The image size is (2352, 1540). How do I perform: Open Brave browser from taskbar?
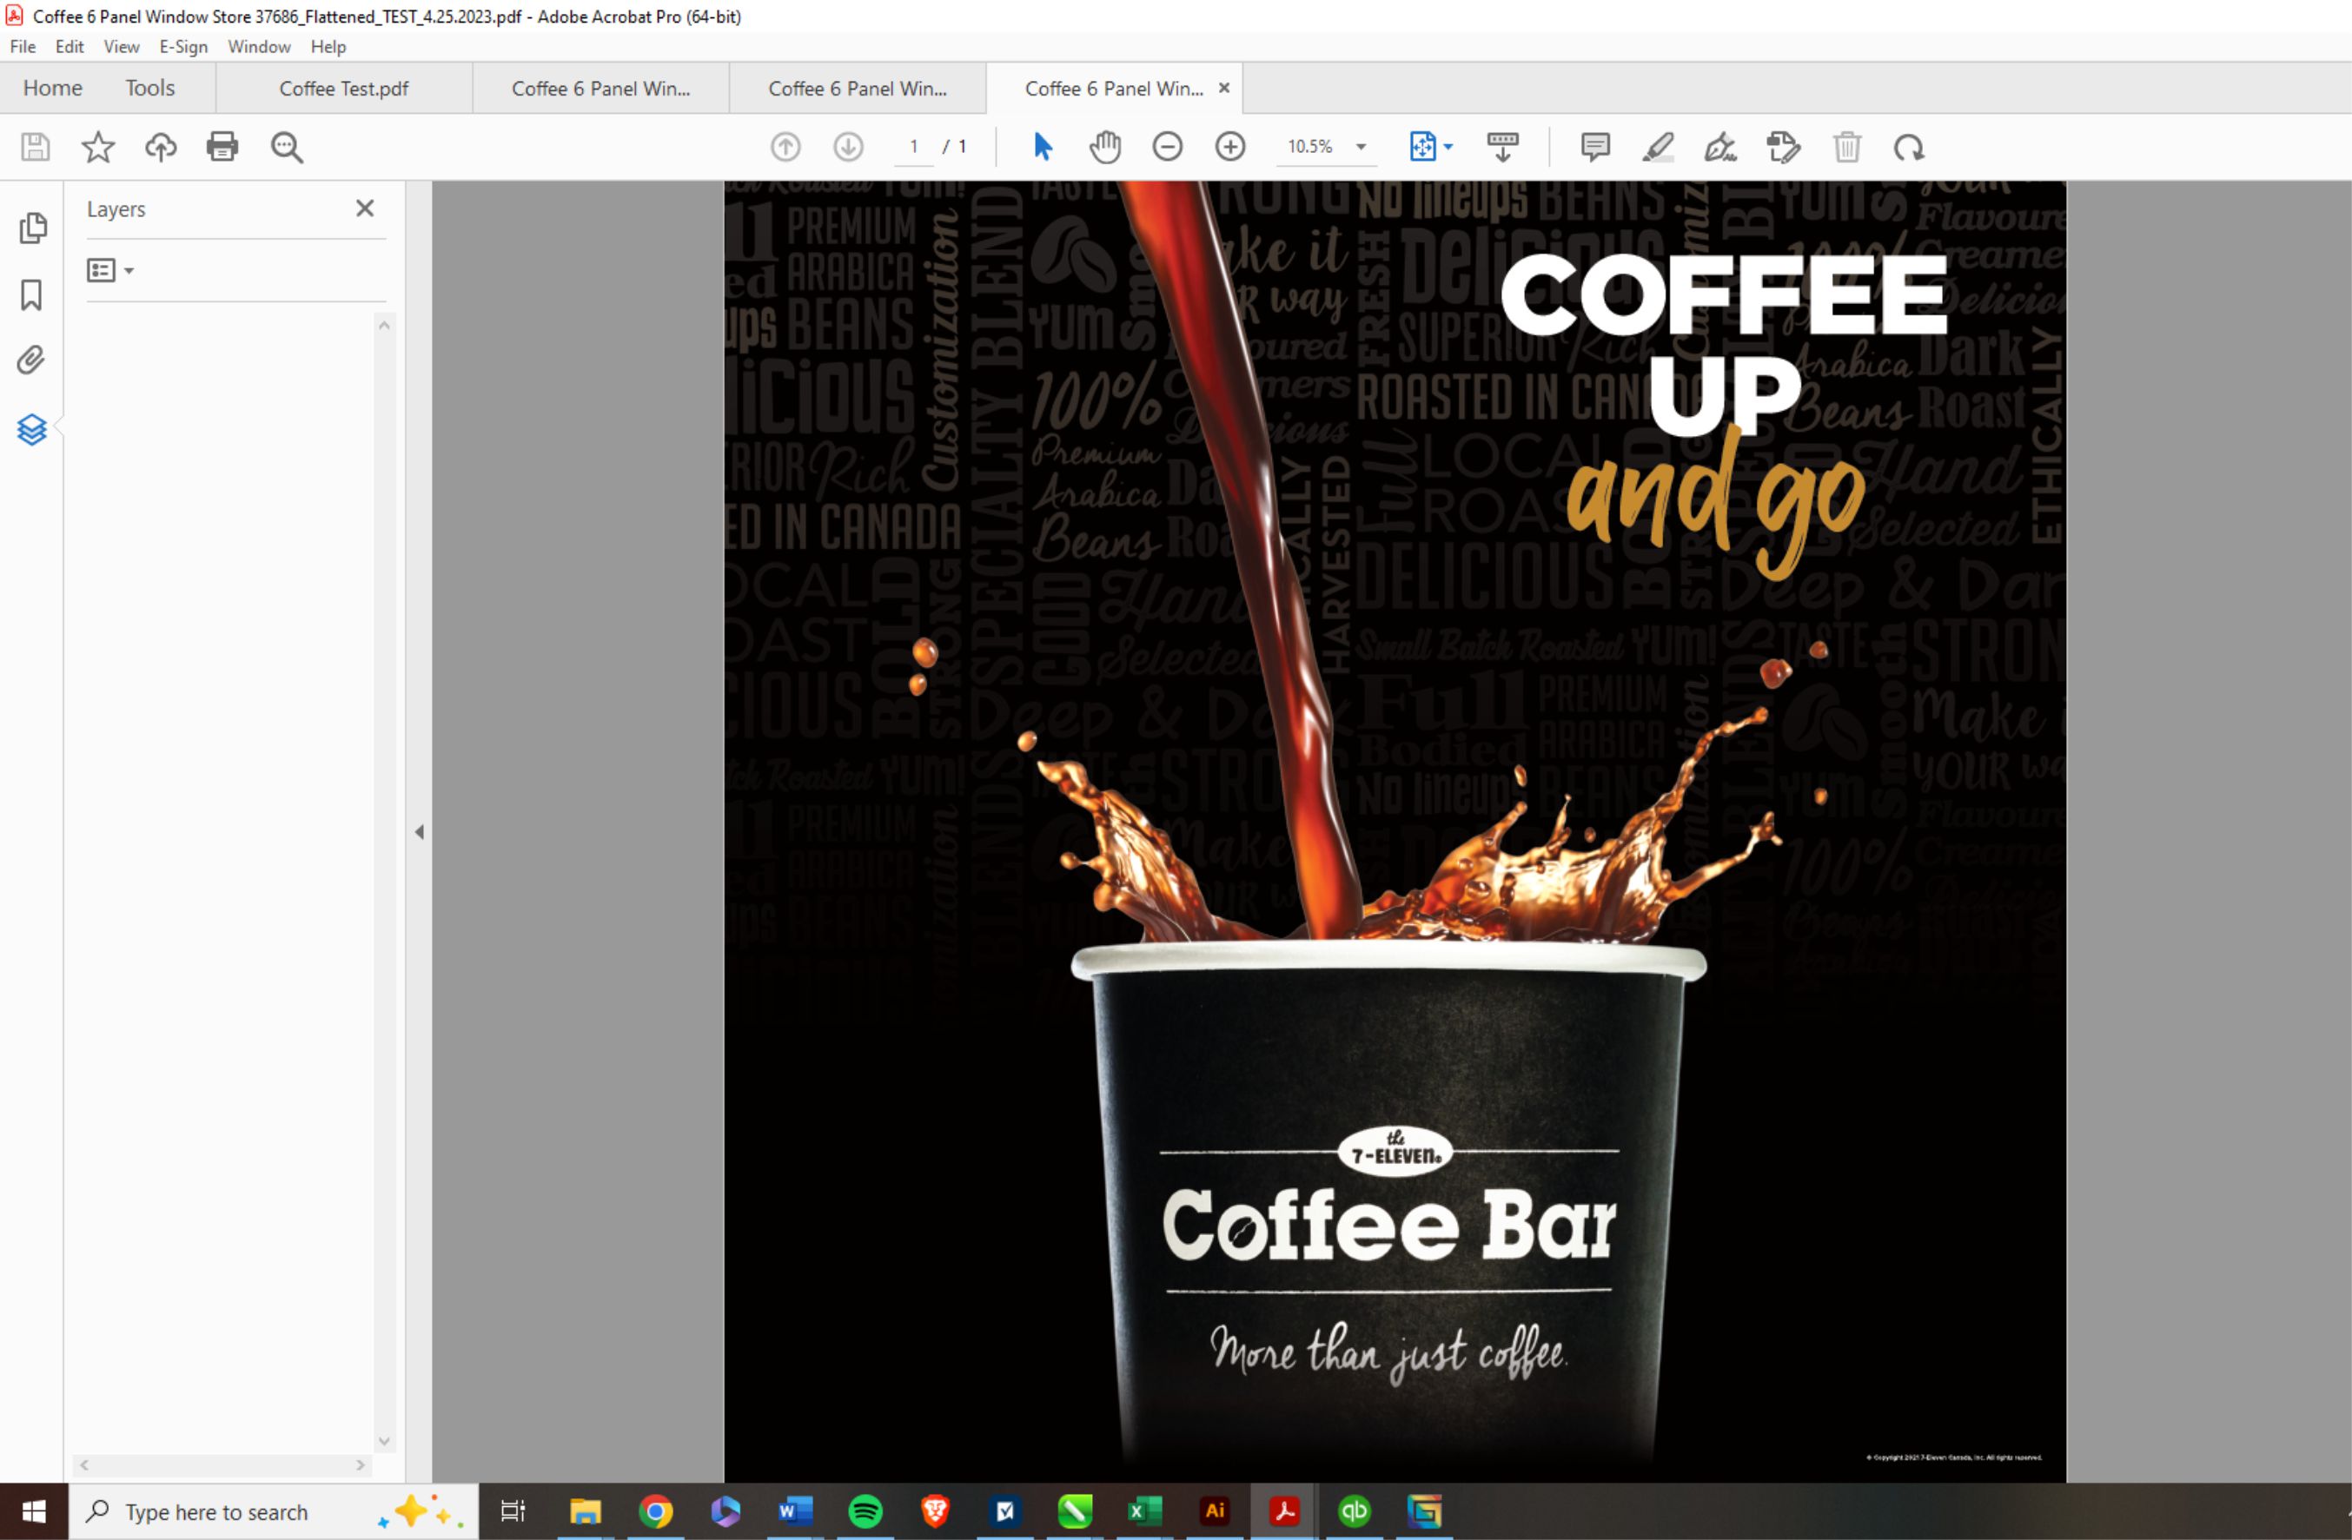click(935, 1511)
